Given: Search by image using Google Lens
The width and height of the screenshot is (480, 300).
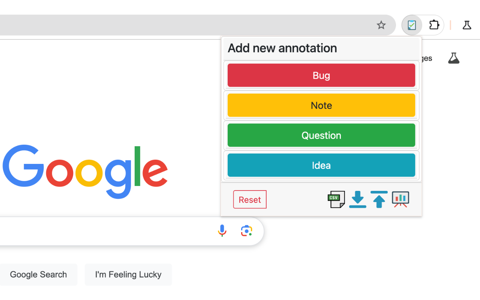Looking at the screenshot, I should tap(246, 231).
